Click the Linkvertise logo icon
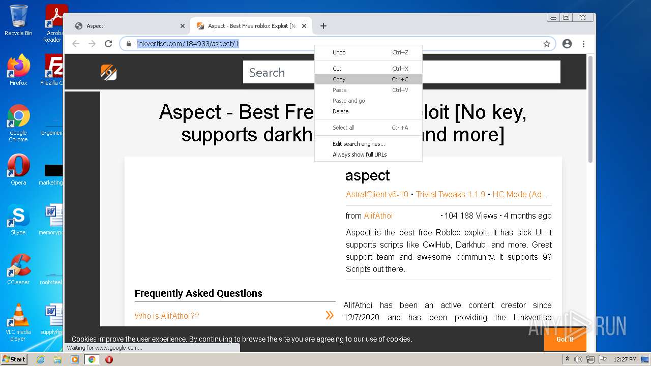This screenshot has height=366, width=651. [108, 72]
